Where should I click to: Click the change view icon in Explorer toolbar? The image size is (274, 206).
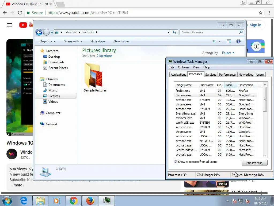click(214, 41)
